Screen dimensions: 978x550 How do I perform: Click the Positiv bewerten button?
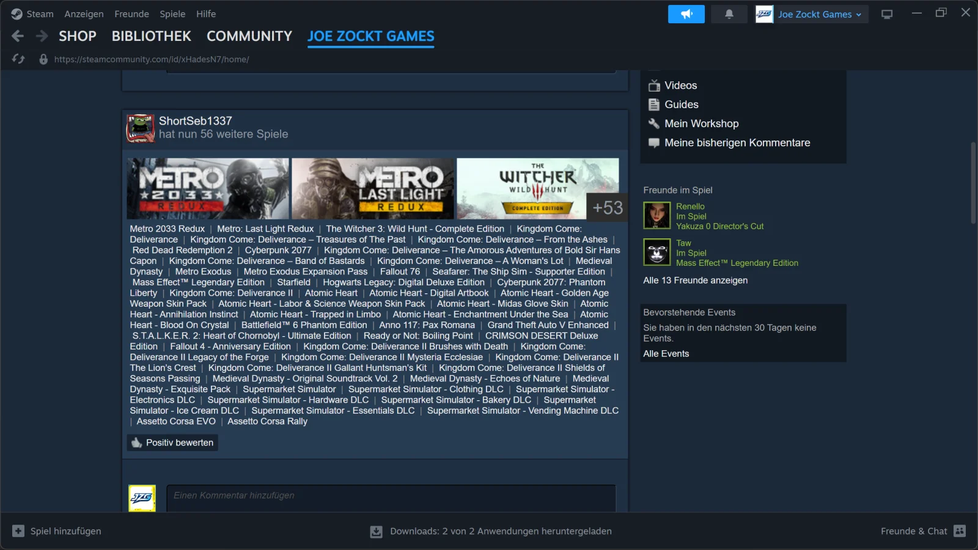click(x=172, y=442)
